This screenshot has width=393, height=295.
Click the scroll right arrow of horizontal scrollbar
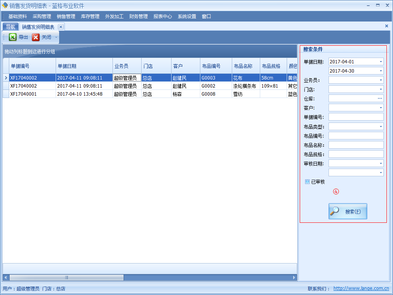(294, 277)
